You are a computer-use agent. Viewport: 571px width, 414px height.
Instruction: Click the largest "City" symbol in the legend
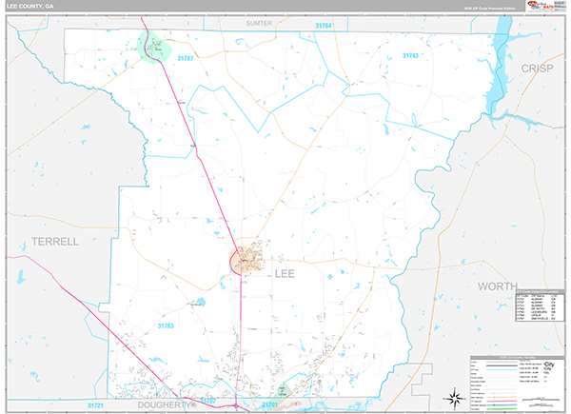549,365
